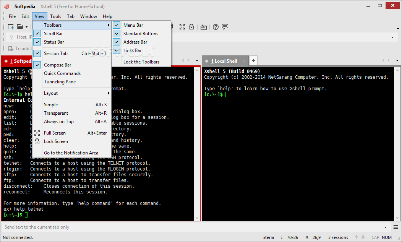The height and width of the screenshot is (242, 402).
Task: Choose Quick Commands from View menu
Action: pos(72,73)
